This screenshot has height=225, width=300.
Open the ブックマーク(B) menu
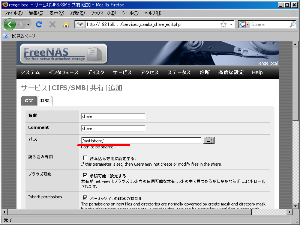pos(103,13)
